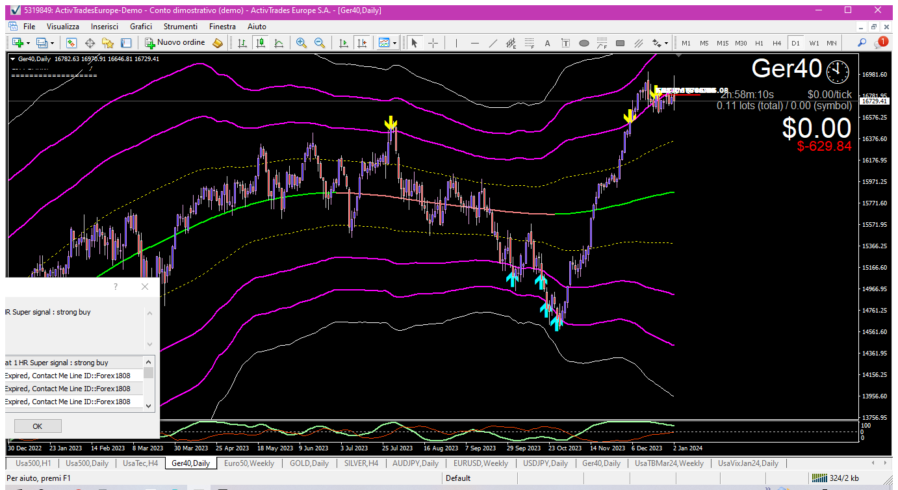The image size is (898, 490).
Task: Zoom out on the chart
Action: (x=320, y=43)
